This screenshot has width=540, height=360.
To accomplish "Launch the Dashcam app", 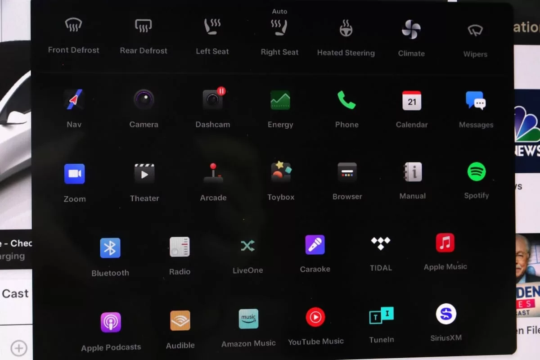I will point(212,100).
